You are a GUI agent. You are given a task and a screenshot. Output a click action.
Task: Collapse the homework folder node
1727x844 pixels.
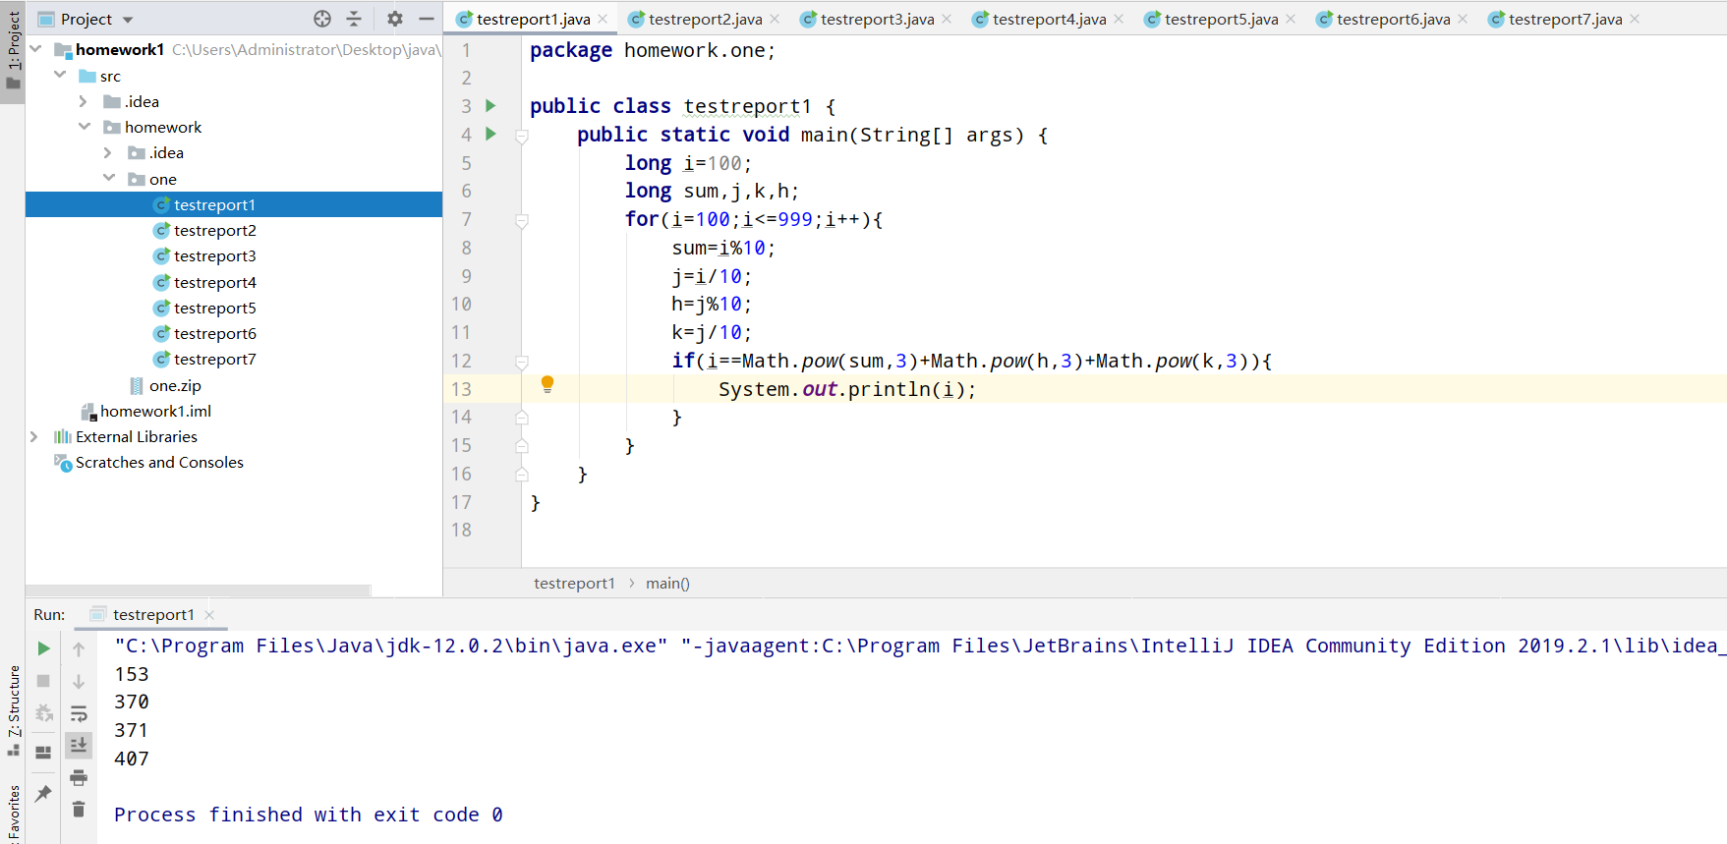click(85, 127)
